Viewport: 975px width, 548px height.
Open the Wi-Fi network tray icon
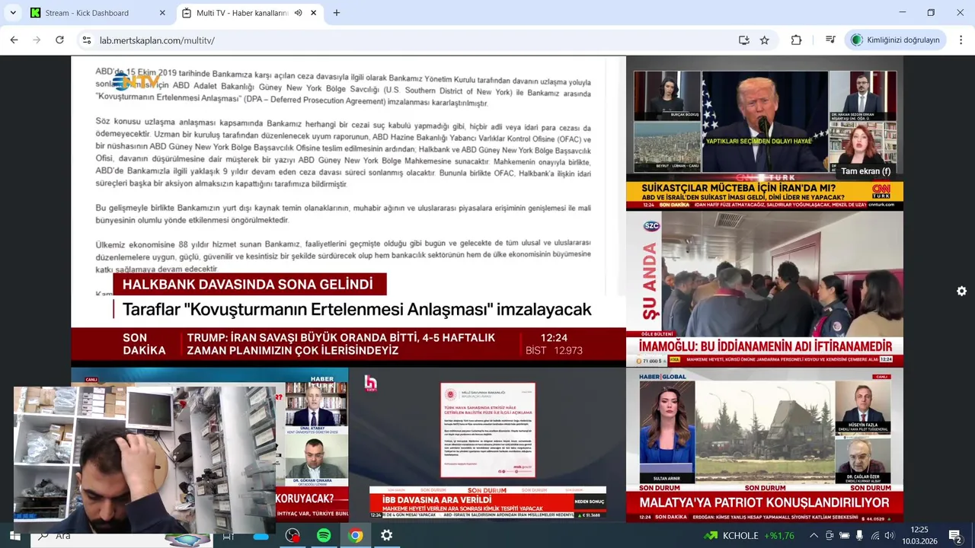tap(875, 536)
